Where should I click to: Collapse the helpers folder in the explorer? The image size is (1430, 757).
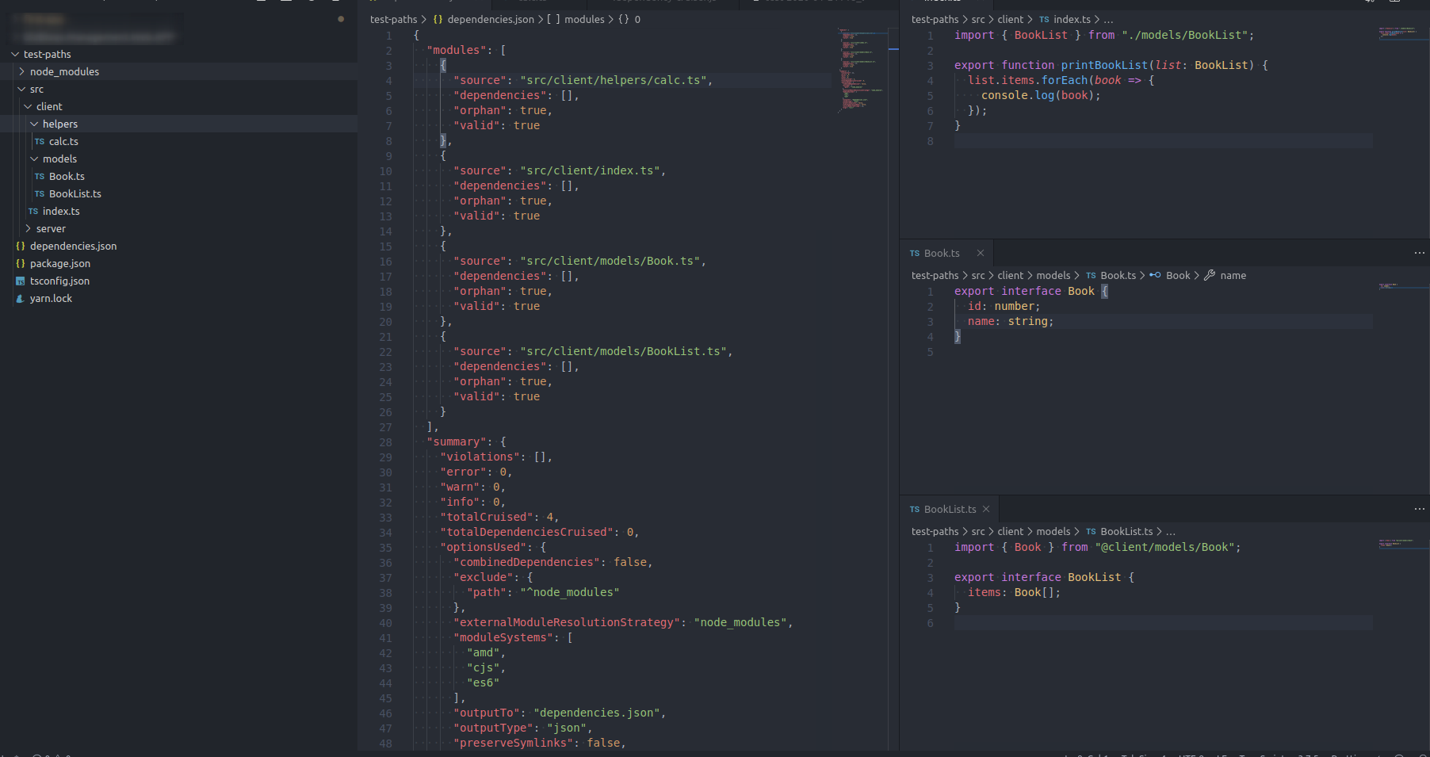34,124
